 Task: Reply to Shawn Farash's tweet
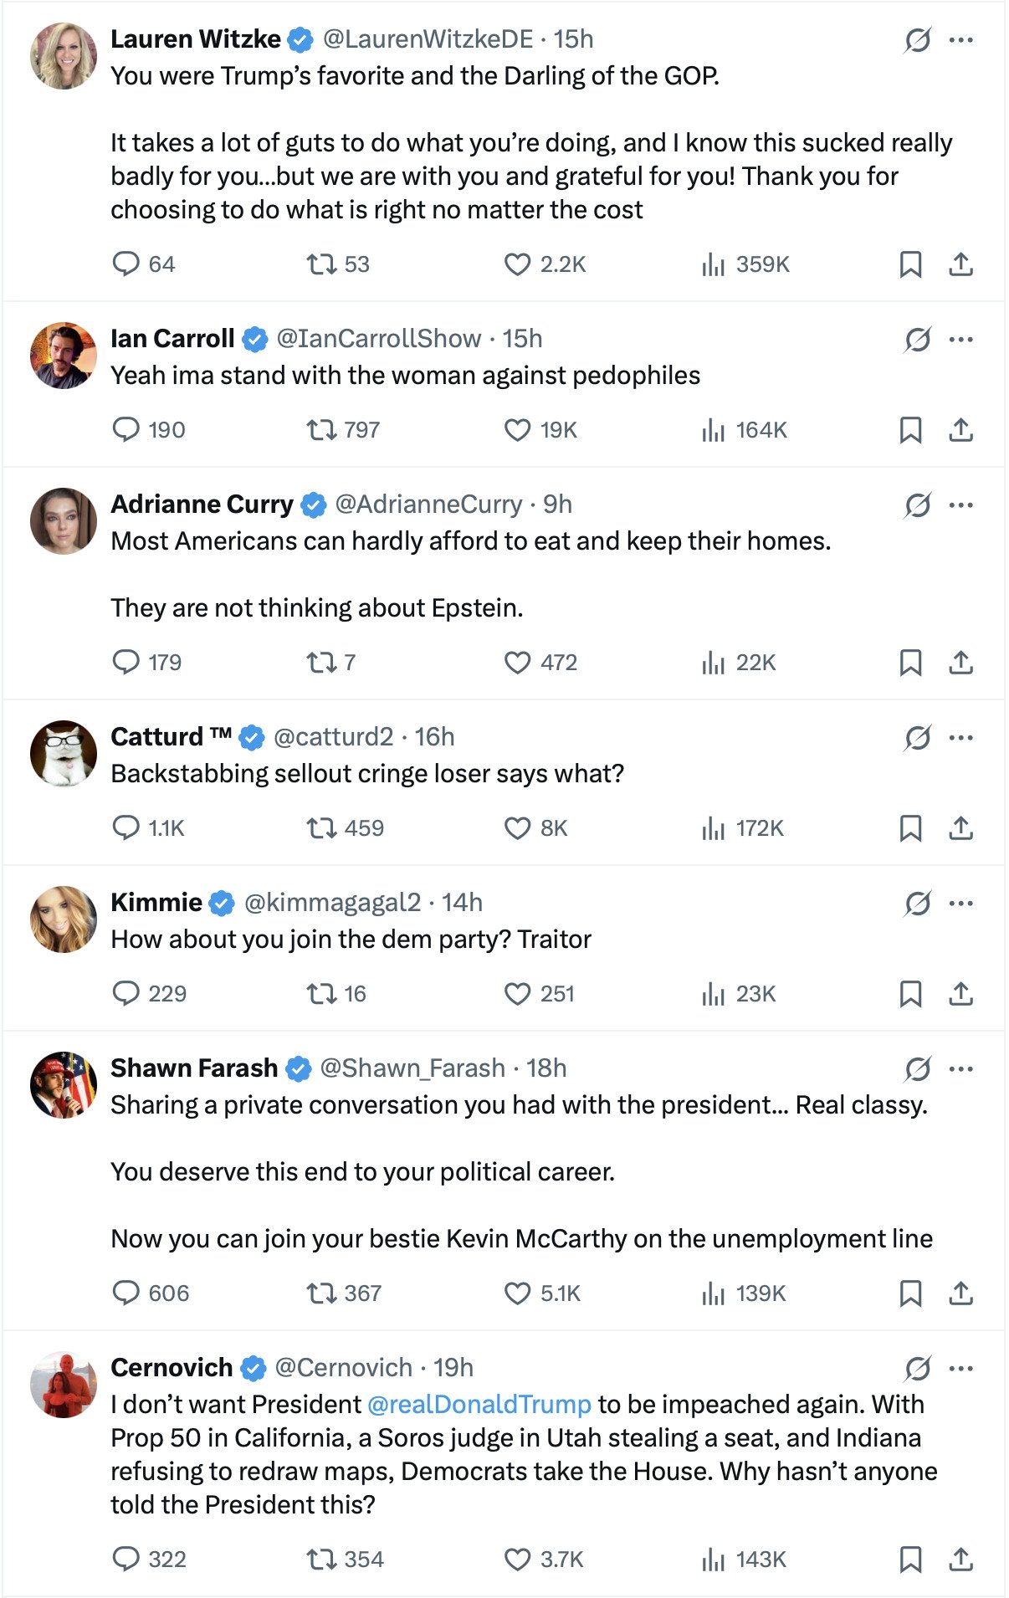point(125,1293)
